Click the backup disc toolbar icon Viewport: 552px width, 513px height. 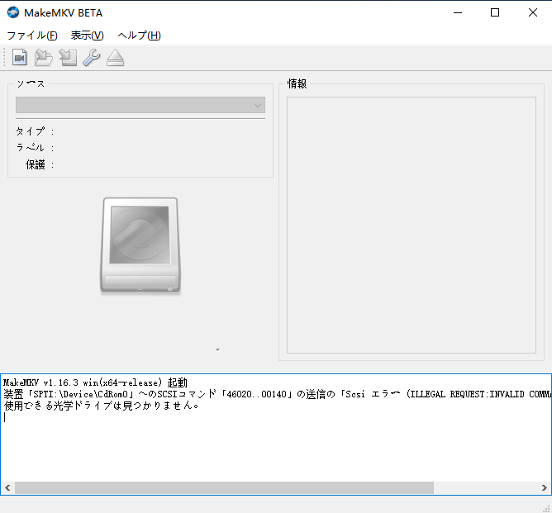pyautogui.click(x=68, y=57)
